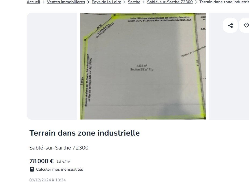Click the calculator icon near mensualités

point(32,169)
